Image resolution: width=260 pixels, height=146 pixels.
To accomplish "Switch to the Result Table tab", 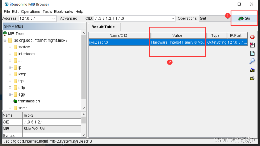I will point(103,27).
